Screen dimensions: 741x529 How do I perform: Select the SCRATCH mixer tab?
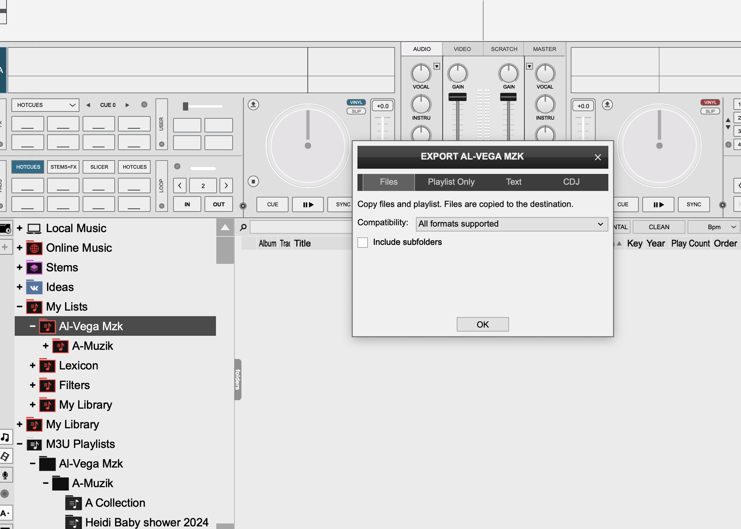(x=504, y=49)
